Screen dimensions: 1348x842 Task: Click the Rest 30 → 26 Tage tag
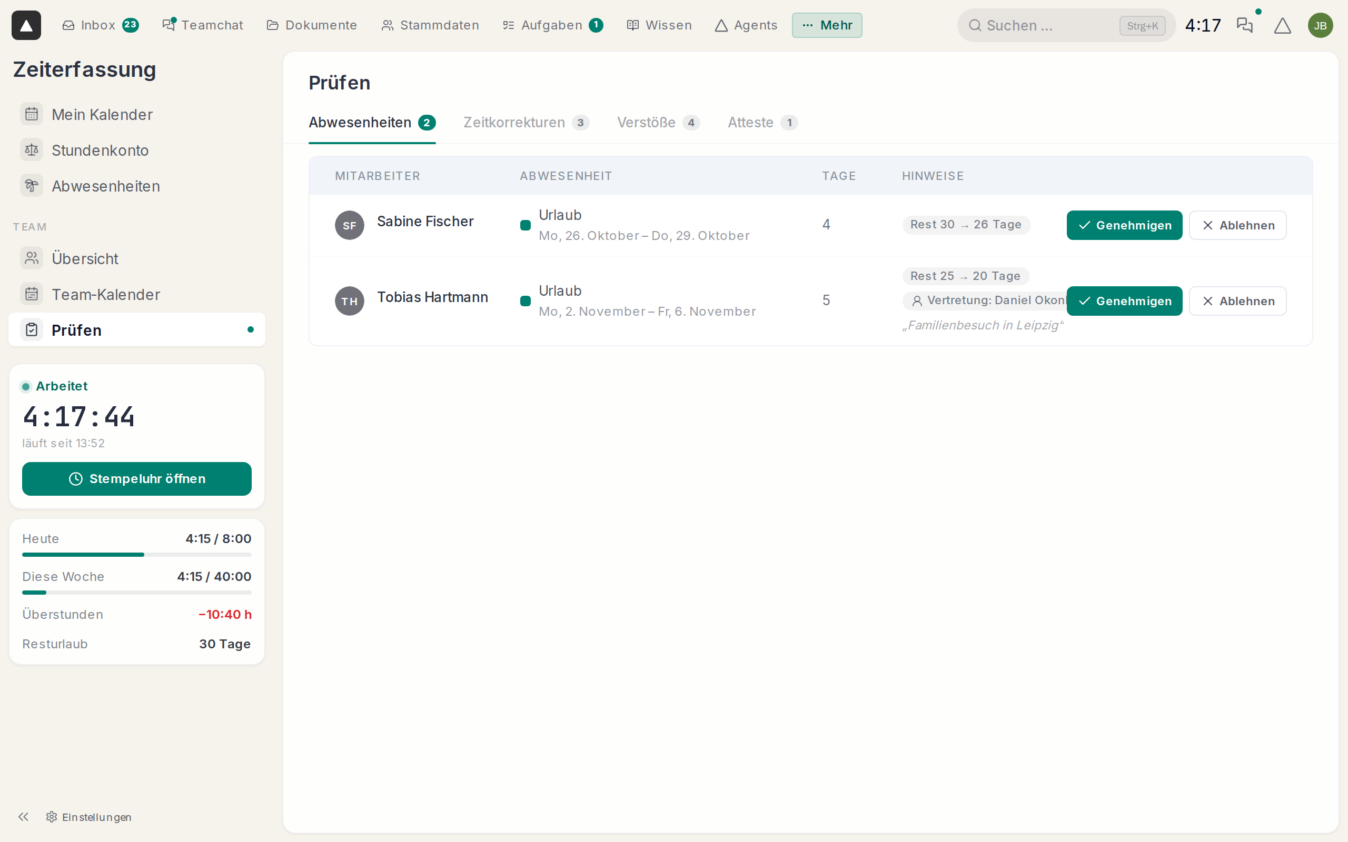click(x=966, y=224)
